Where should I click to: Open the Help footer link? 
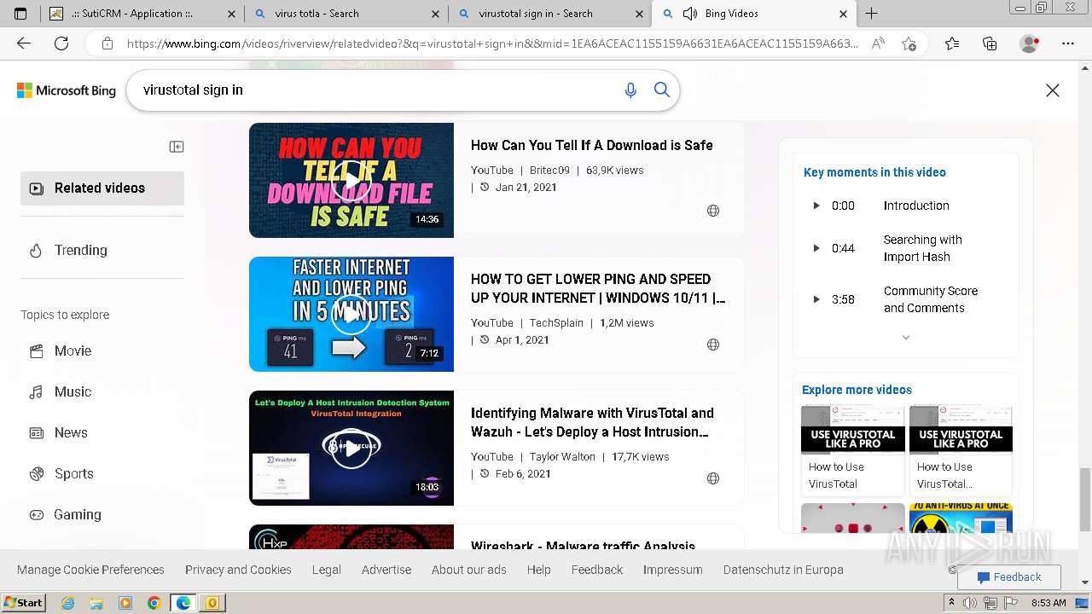click(x=539, y=570)
